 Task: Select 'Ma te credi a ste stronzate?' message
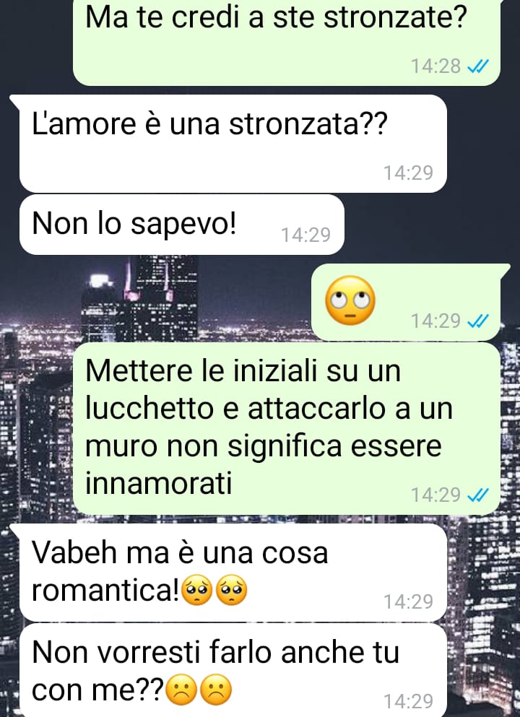tap(286, 42)
